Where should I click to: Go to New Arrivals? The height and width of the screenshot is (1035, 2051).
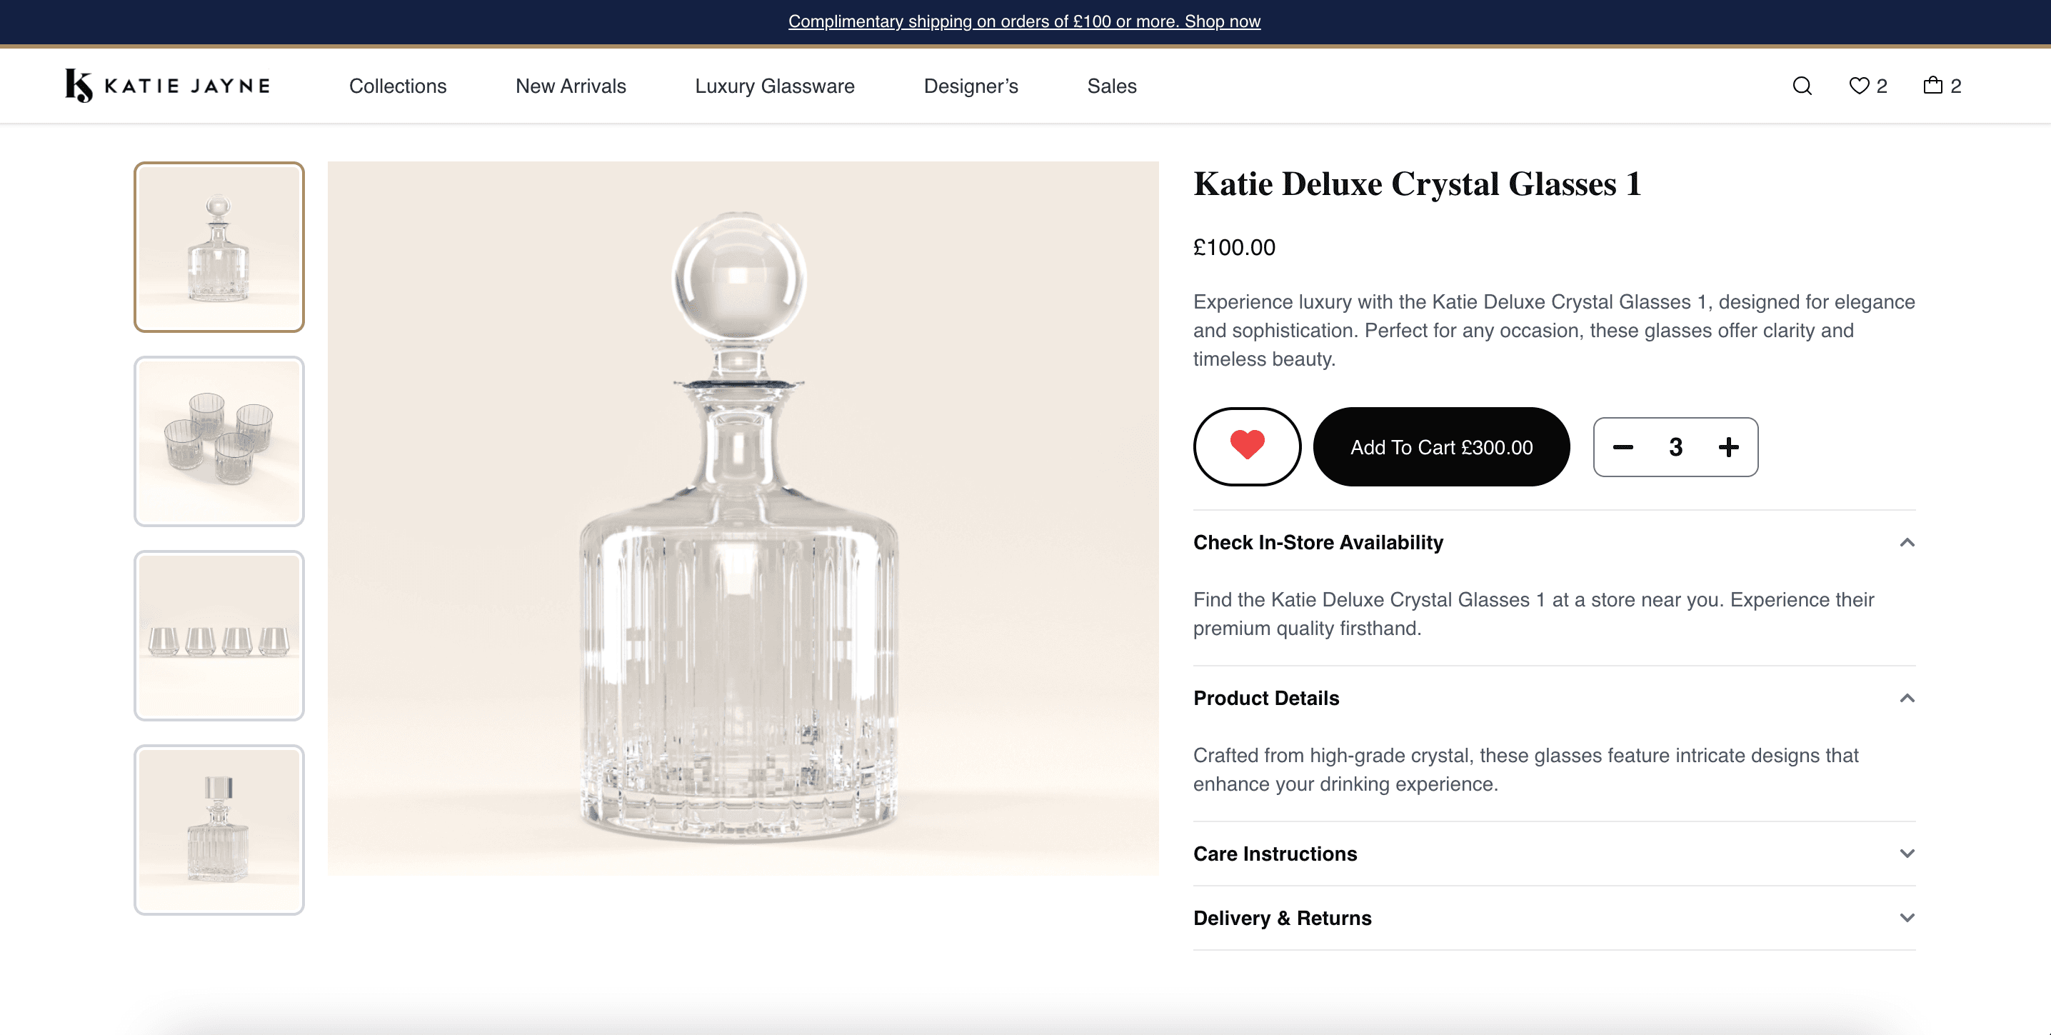point(571,86)
